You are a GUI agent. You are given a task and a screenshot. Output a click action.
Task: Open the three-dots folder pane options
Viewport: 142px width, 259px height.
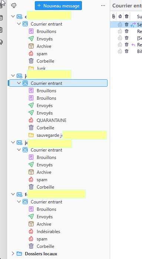pos(103,6)
